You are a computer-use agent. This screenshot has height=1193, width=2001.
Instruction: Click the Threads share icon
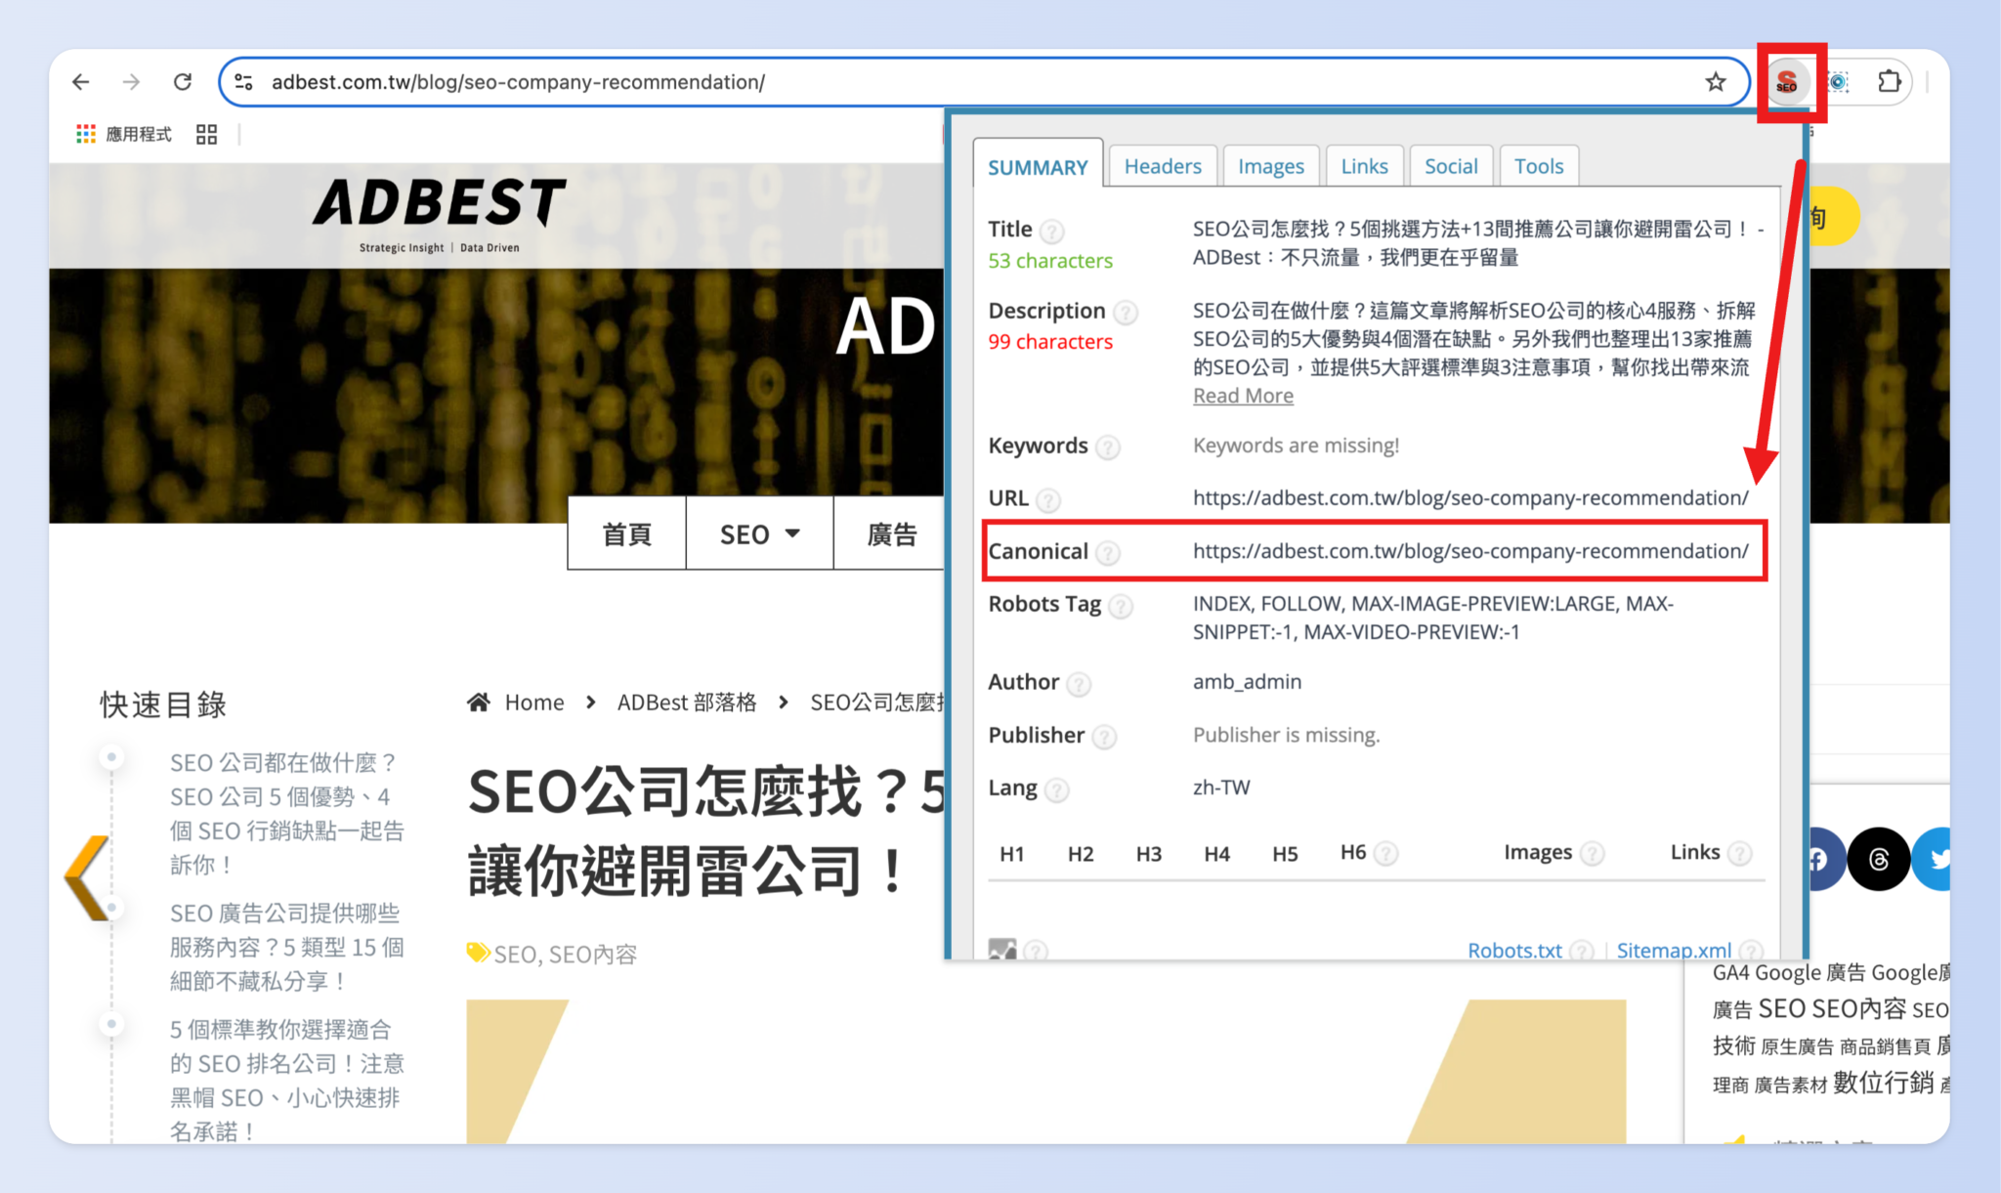point(1878,859)
